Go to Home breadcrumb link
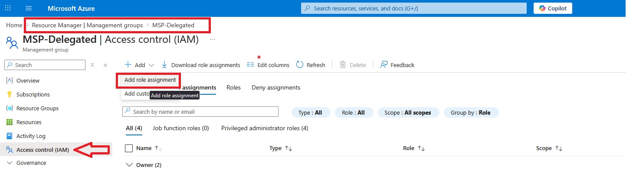Viewport: 626px width, 173px height. click(14, 25)
